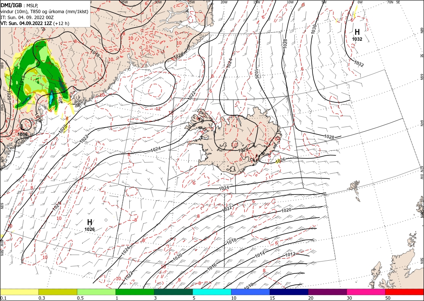The width and height of the screenshot is (424, 301).
Task: Click the cyan precipitation patch over Greenland
Action: tap(51, 99)
